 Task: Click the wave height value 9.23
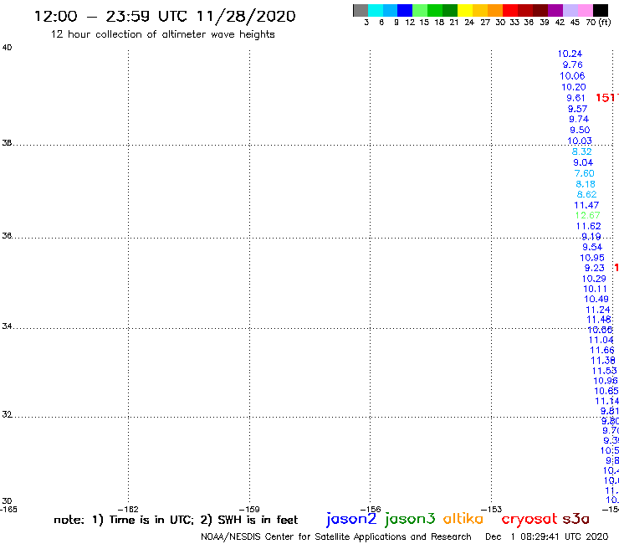point(594,268)
